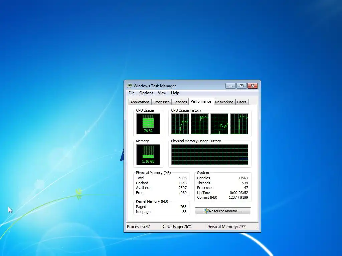Click the Physical Memory (MB) group label
342x256 pixels.
tap(153, 173)
